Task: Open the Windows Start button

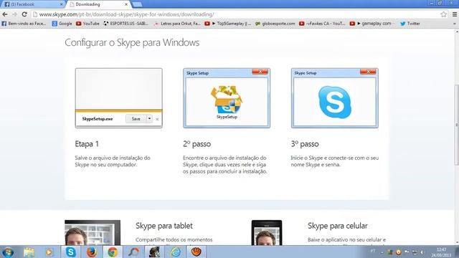Action: [x=8, y=252]
